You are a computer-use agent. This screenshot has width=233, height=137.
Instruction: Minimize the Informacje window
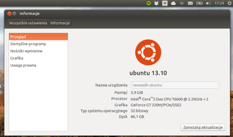click(x=14, y=14)
